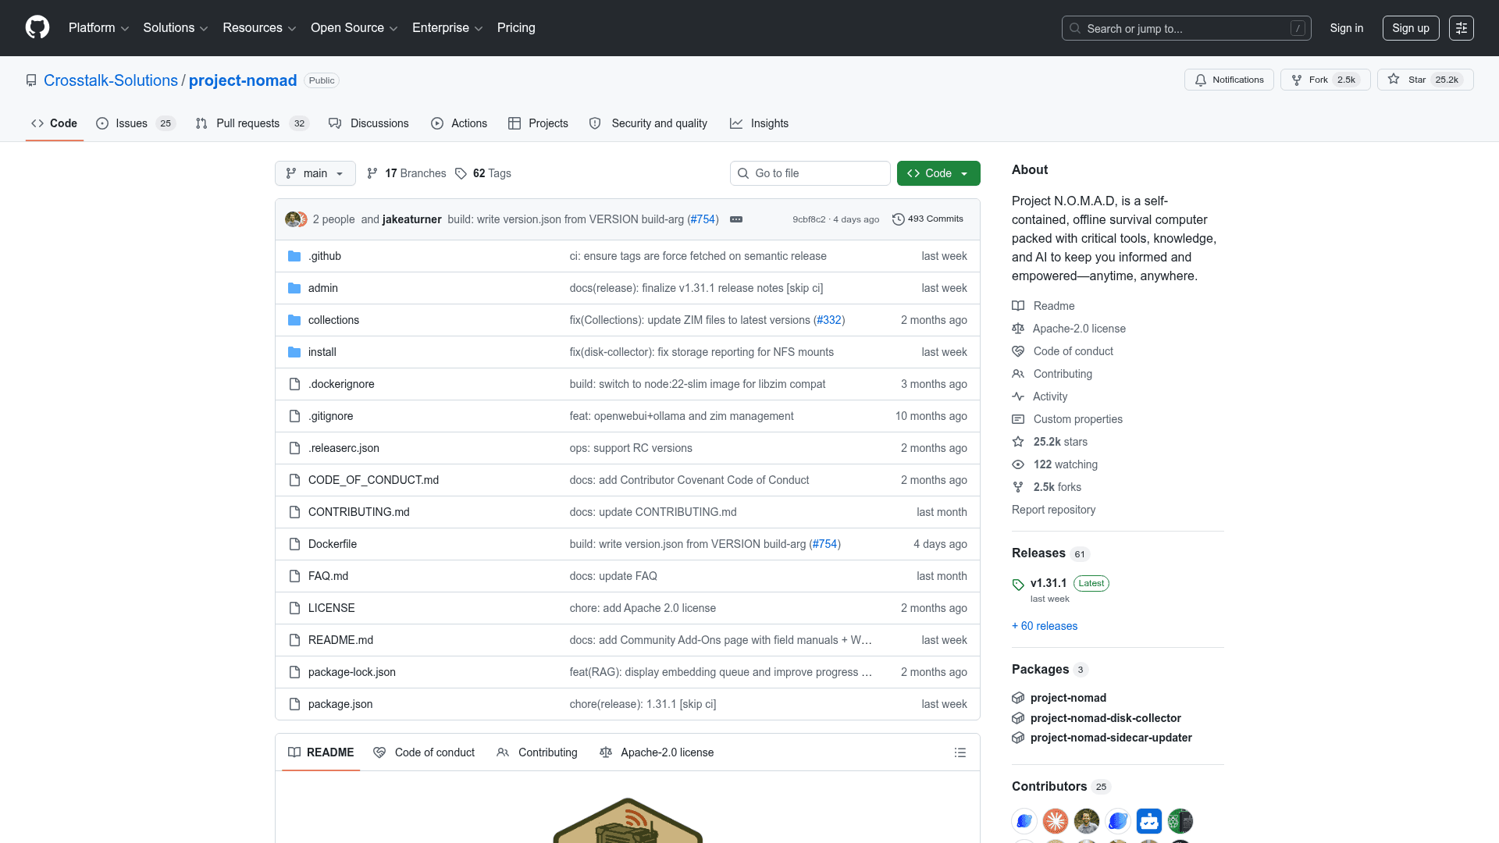Open the collections folder
Screen dimensions: 1499x843
[333, 320]
